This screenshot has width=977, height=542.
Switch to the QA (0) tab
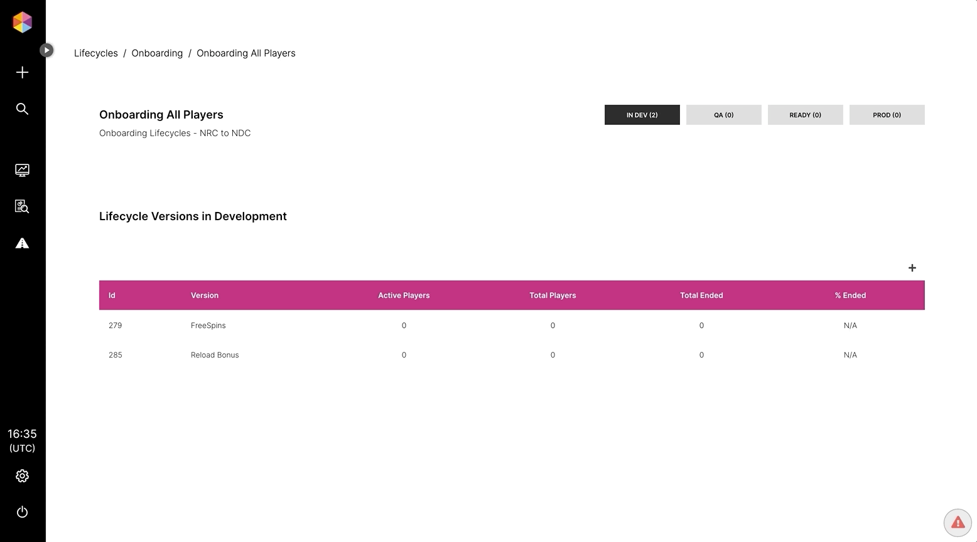723,115
